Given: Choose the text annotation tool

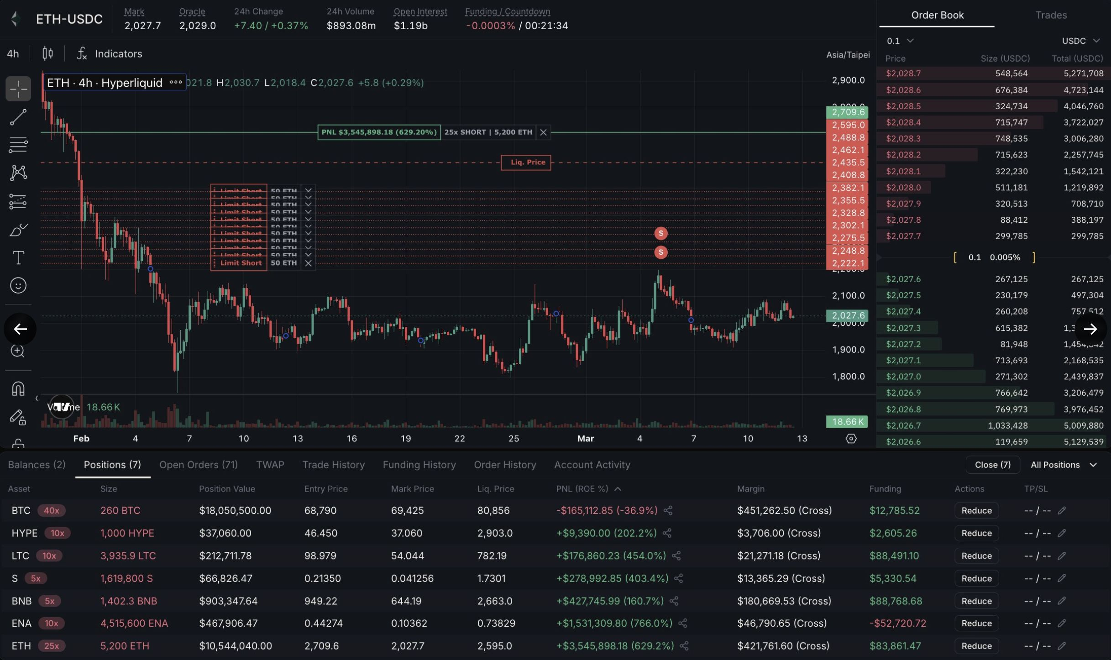Looking at the screenshot, I should coord(18,258).
